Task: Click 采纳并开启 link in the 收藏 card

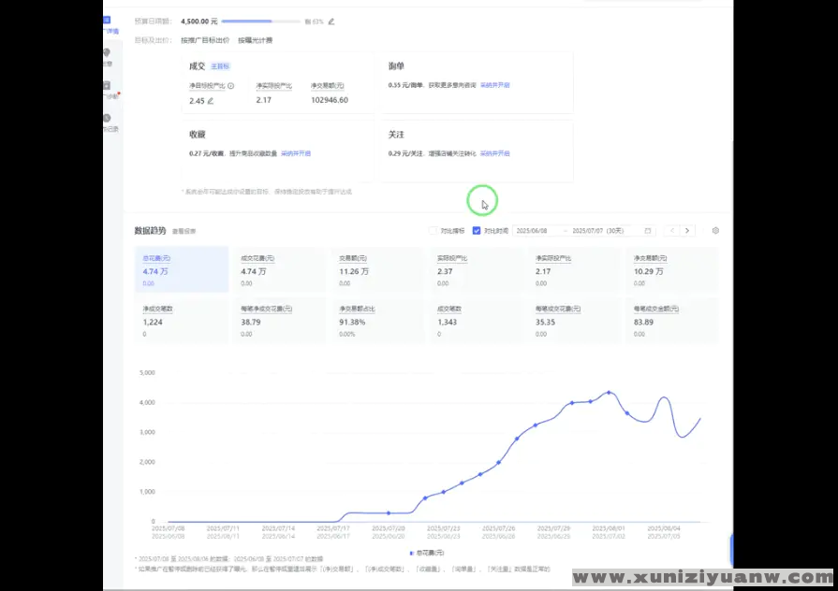Action: 296,153
